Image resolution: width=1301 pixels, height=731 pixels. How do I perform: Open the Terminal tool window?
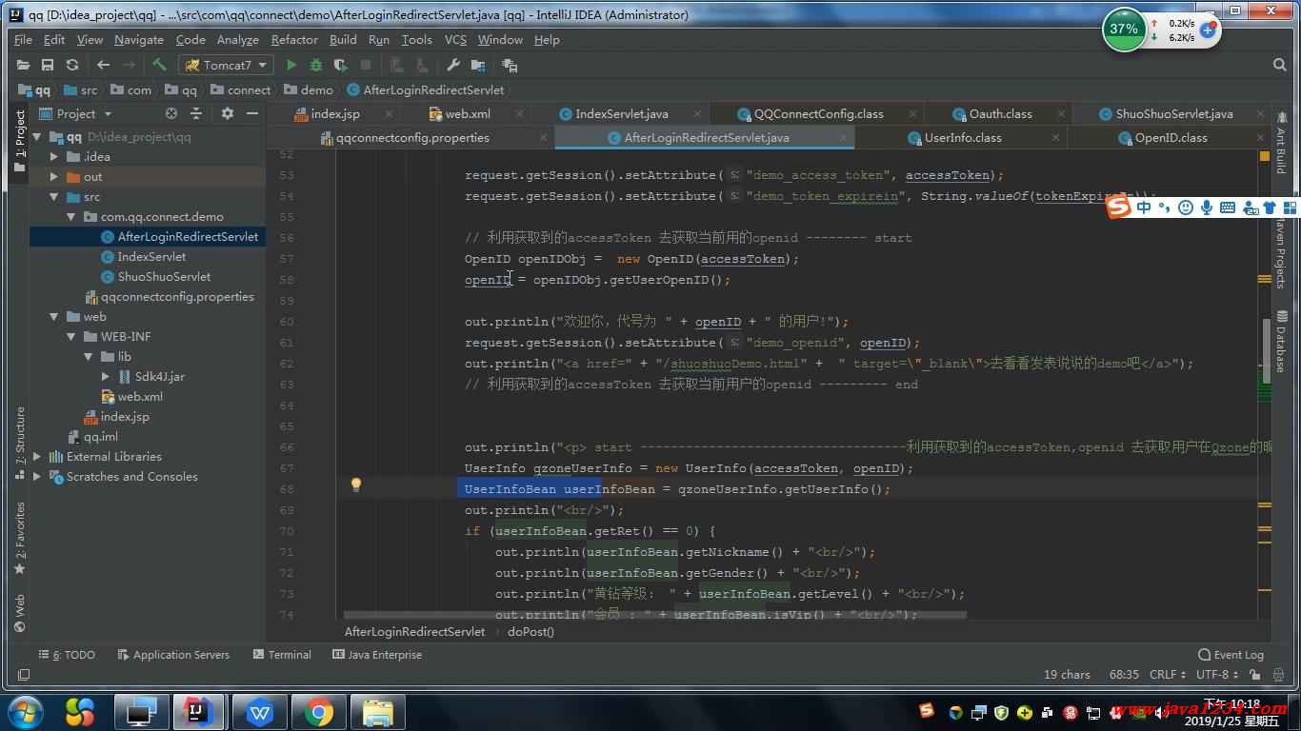[x=282, y=655]
